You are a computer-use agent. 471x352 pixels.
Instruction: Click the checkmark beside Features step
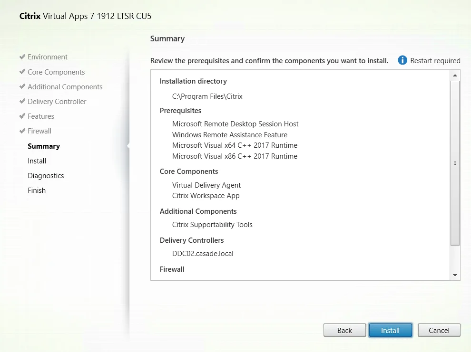tap(22, 116)
